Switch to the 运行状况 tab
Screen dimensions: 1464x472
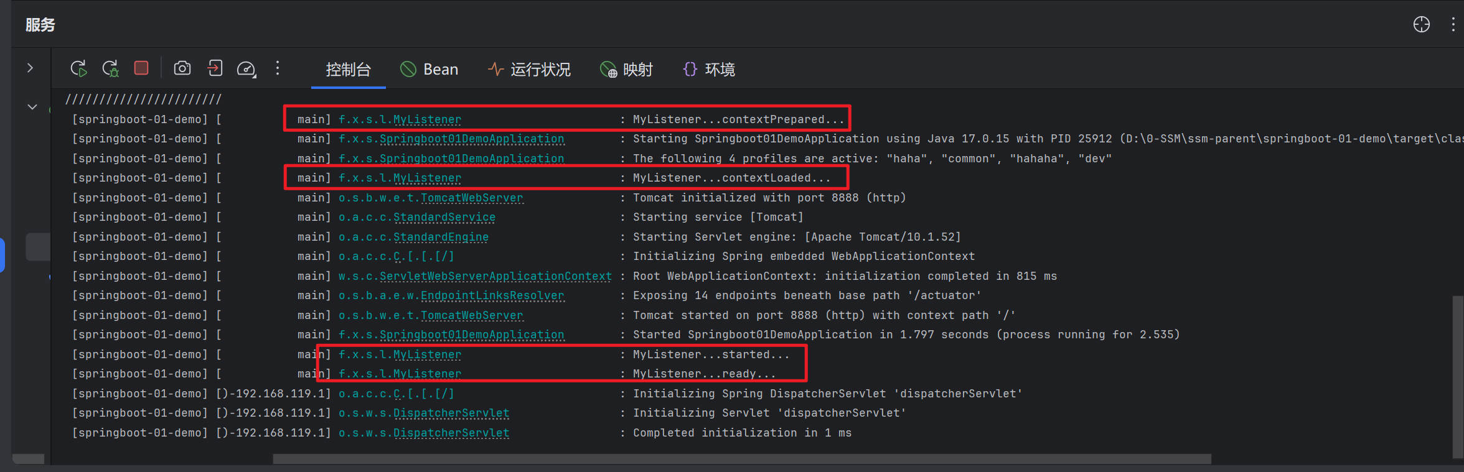point(529,70)
